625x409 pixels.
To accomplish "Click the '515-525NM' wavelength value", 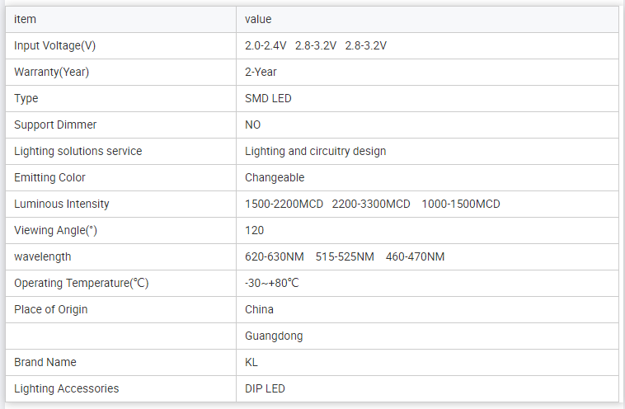I will pos(345,256).
